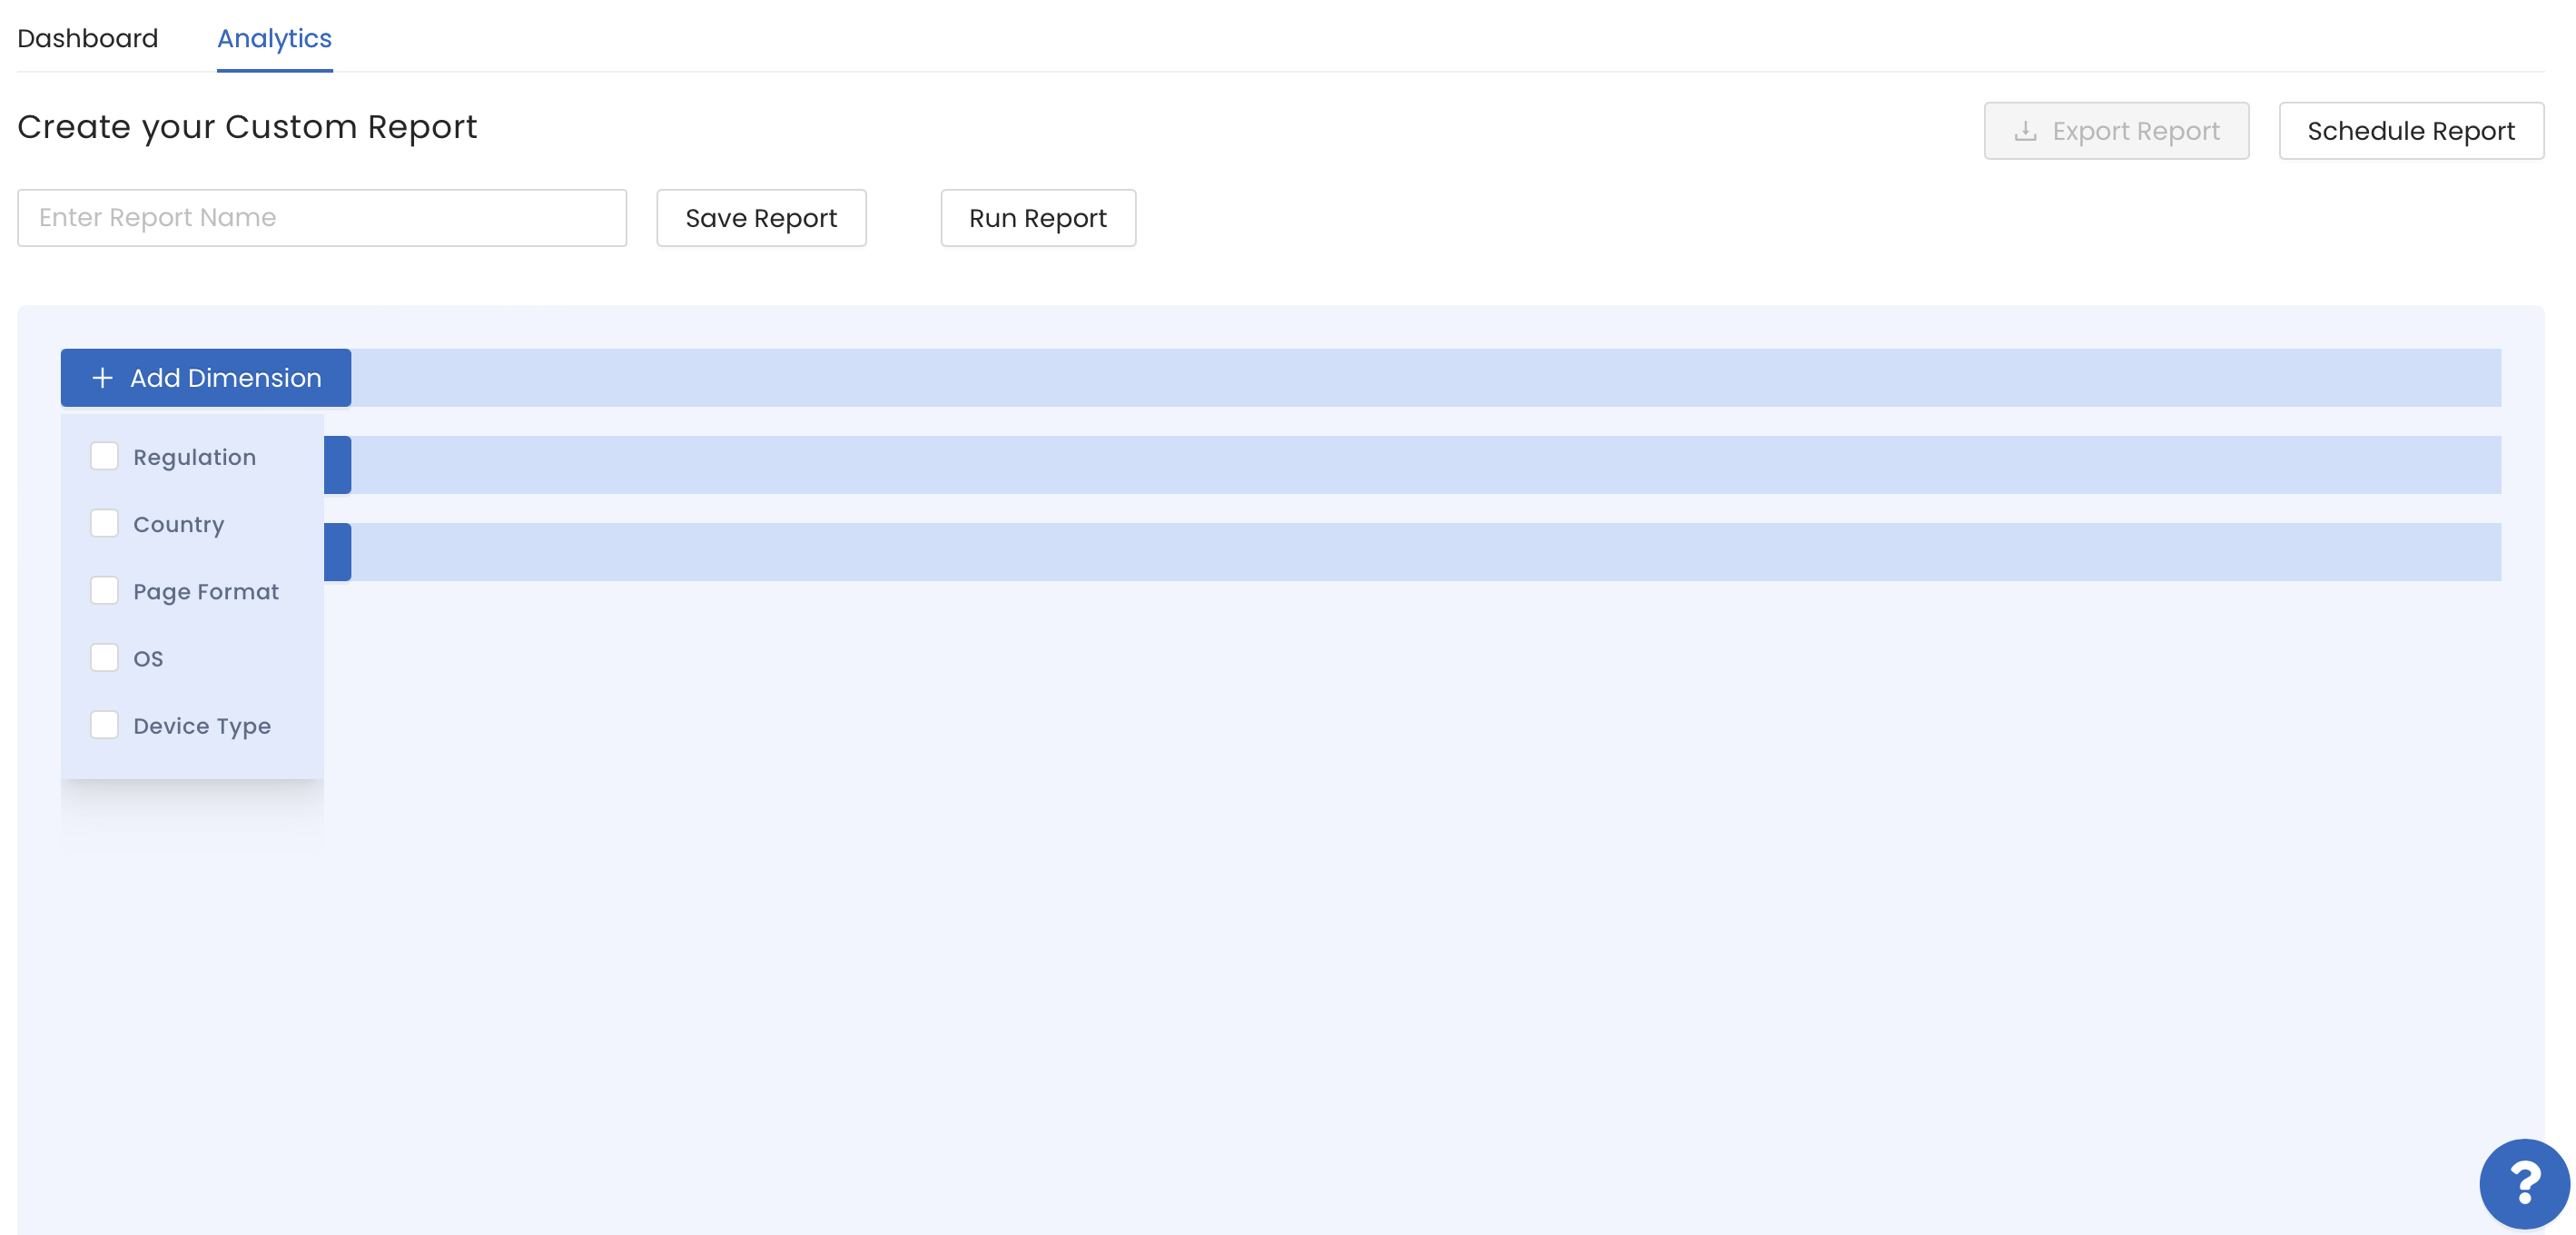Screen dimensions: 2576x1235
Task: Select the OS checkbox
Action: pos(104,657)
